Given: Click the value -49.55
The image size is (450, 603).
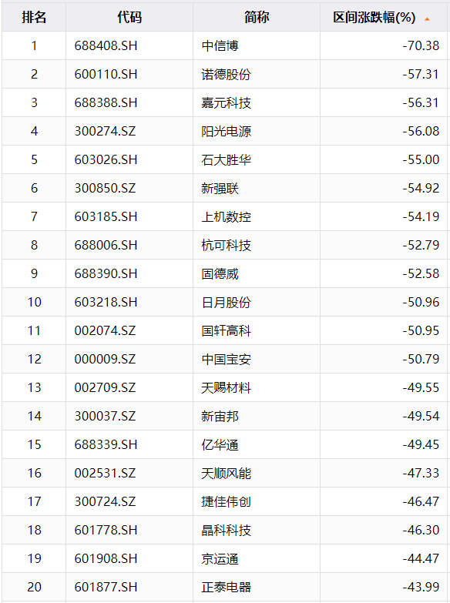Looking at the screenshot, I should point(421,387).
